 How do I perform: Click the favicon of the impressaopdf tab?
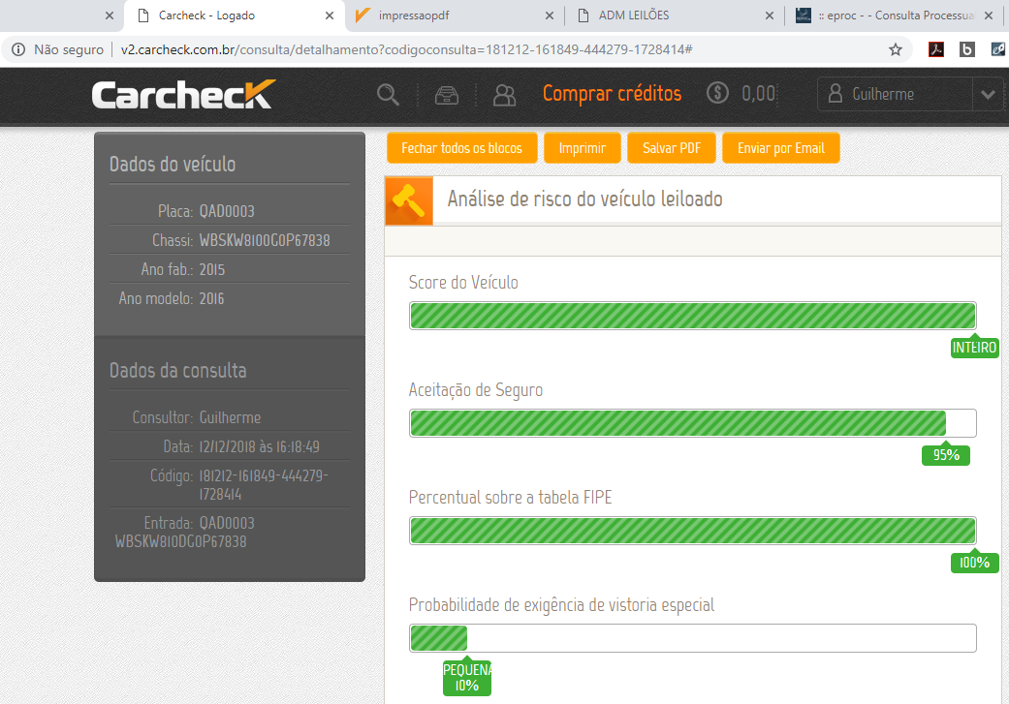point(363,15)
